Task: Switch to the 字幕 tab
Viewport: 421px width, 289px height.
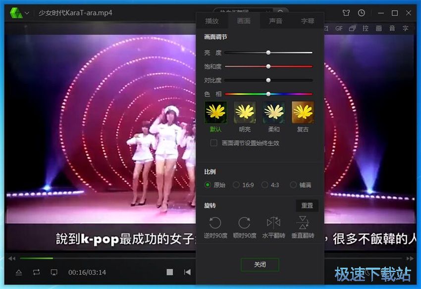Action: [x=308, y=21]
